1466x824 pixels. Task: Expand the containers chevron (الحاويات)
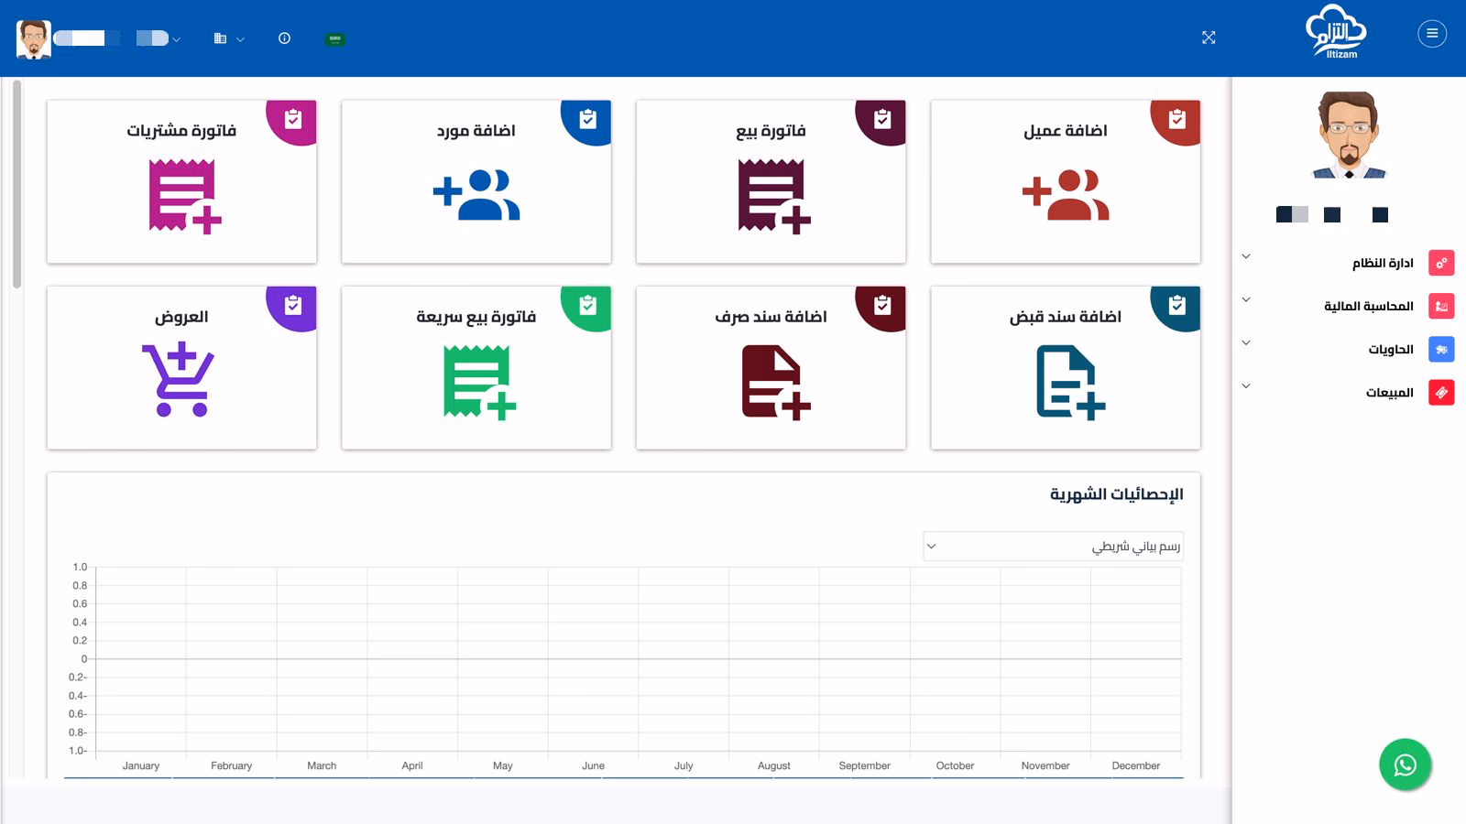[1246, 342]
